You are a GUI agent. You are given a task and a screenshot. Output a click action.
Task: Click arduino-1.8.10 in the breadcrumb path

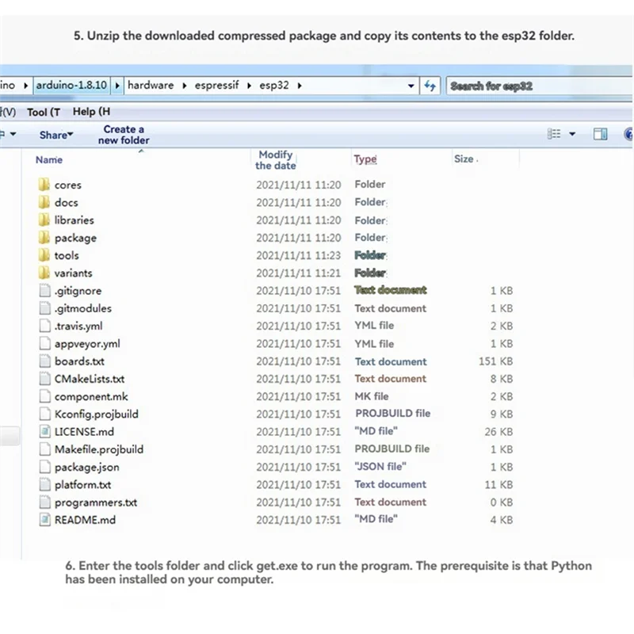(x=71, y=86)
